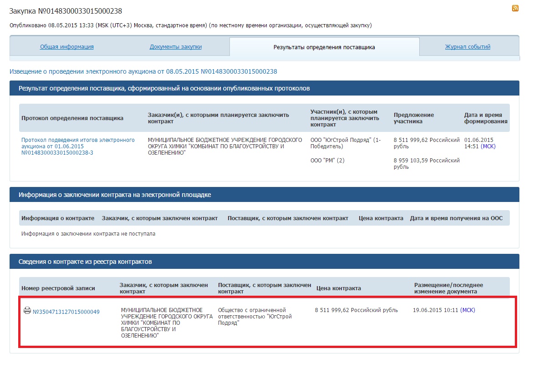Click column header Поставщик, с которым заключен контракт in electronic platform table

click(288, 218)
